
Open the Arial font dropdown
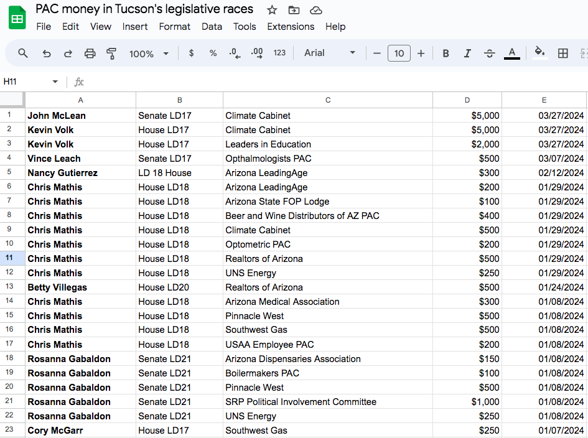coord(329,53)
